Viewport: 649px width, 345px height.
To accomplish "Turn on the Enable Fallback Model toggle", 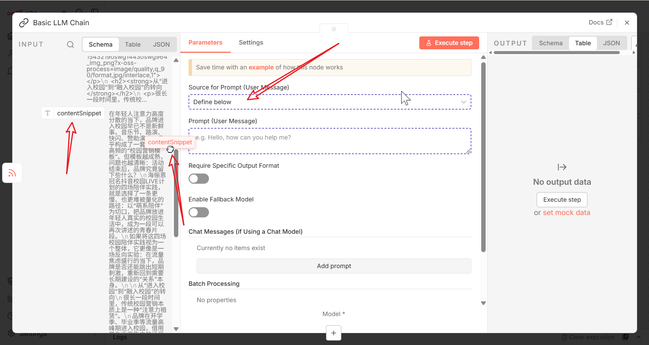I will 199,212.
